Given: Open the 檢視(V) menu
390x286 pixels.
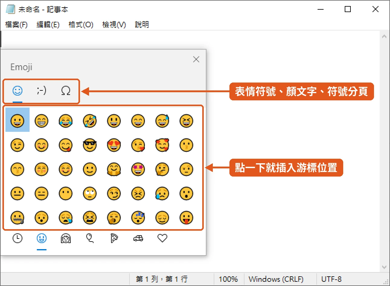Looking at the screenshot, I should tap(114, 24).
